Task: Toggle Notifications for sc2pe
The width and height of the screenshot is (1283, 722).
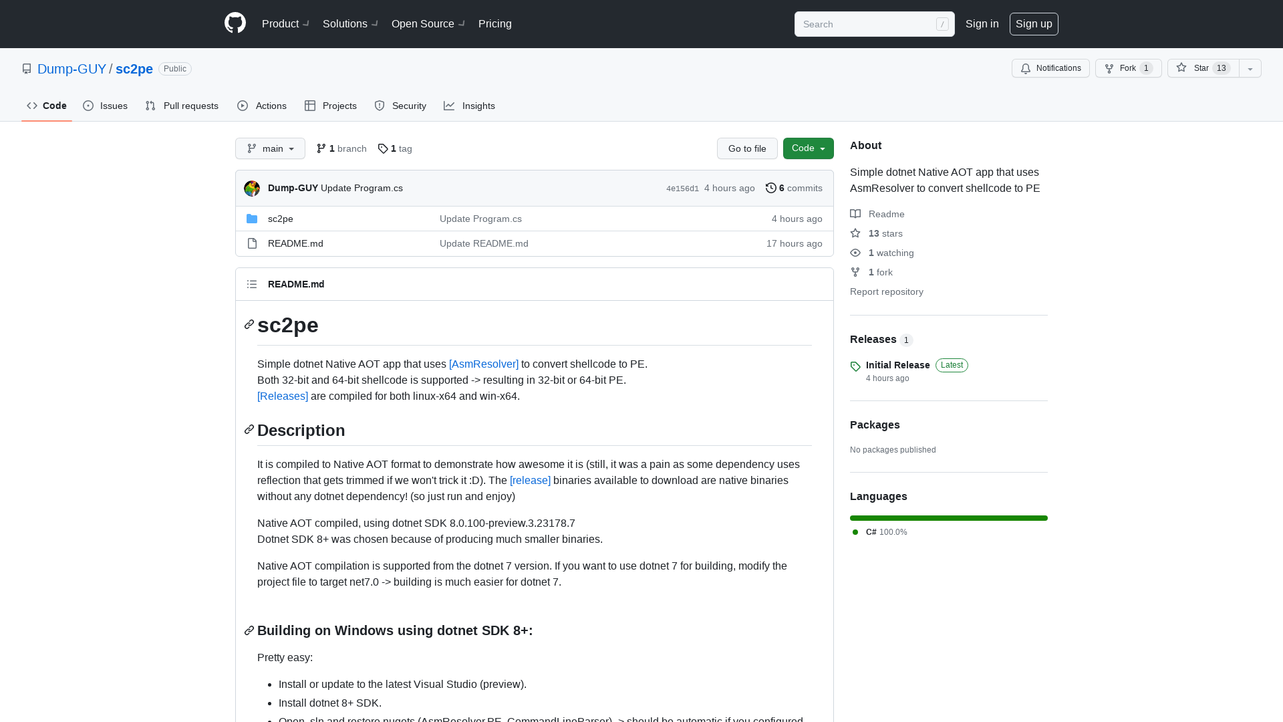Action: (1050, 68)
